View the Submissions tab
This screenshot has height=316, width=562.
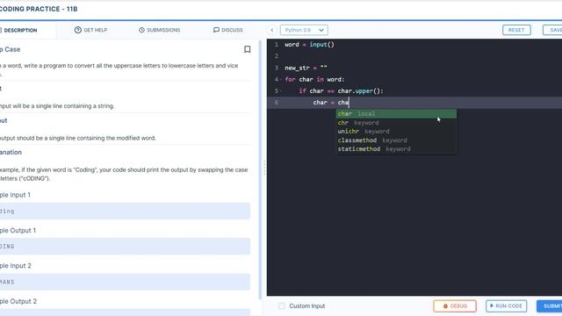(x=160, y=30)
